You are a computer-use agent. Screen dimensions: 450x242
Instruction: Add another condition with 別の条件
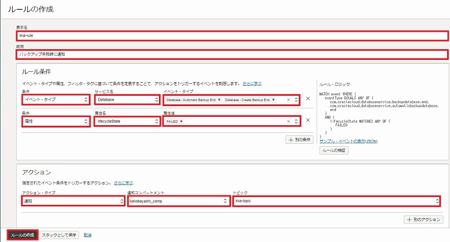coord(299,140)
